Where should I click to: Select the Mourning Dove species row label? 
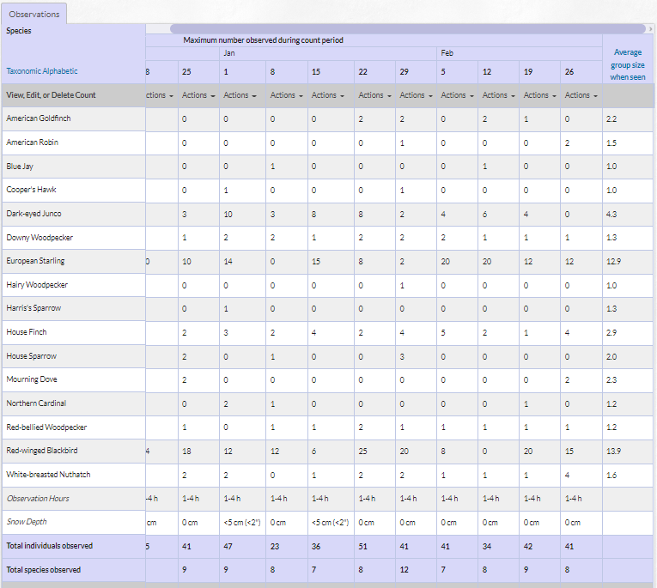(x=32, y=379)
